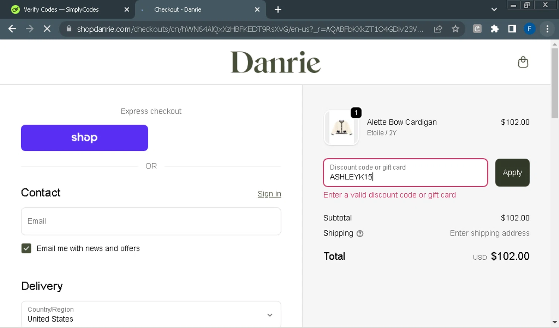Open the shopping bag cart icon
The height and width of the screenshot is (328, 559).
[x=523, y=62]
